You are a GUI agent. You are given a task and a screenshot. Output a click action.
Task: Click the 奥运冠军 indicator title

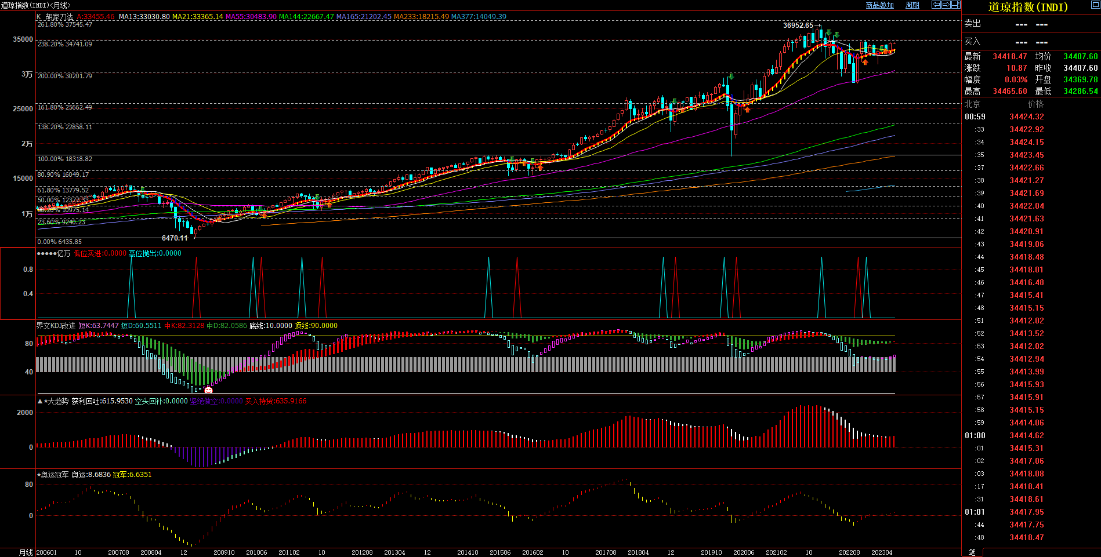point(55,475)
